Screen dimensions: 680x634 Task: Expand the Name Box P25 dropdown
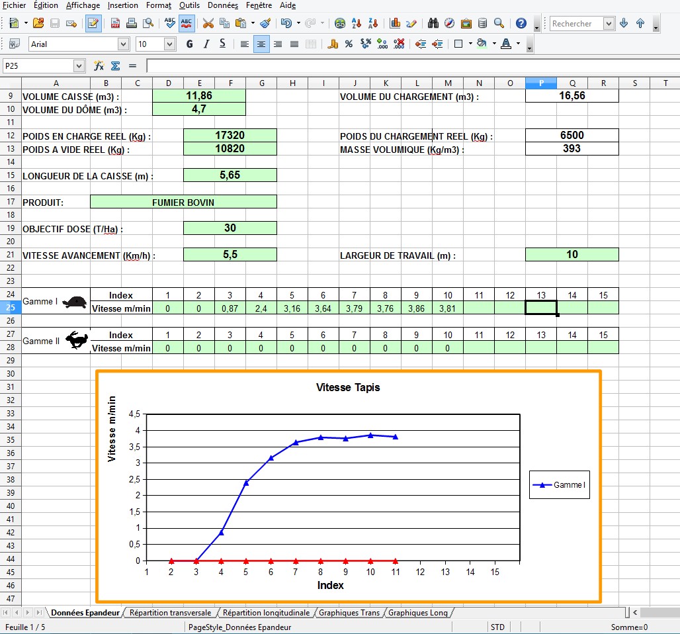tap(79, 66)
